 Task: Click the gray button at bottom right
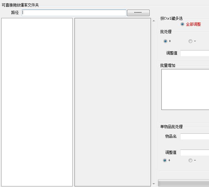point(184,183)
